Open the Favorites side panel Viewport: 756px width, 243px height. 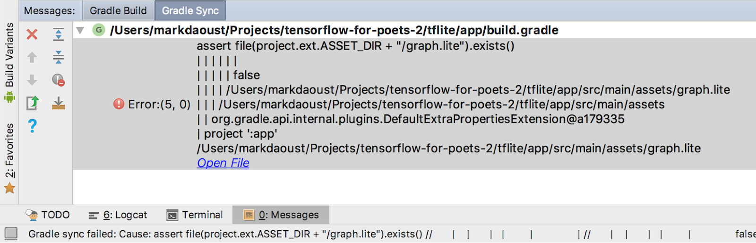[x=9, y=156]
